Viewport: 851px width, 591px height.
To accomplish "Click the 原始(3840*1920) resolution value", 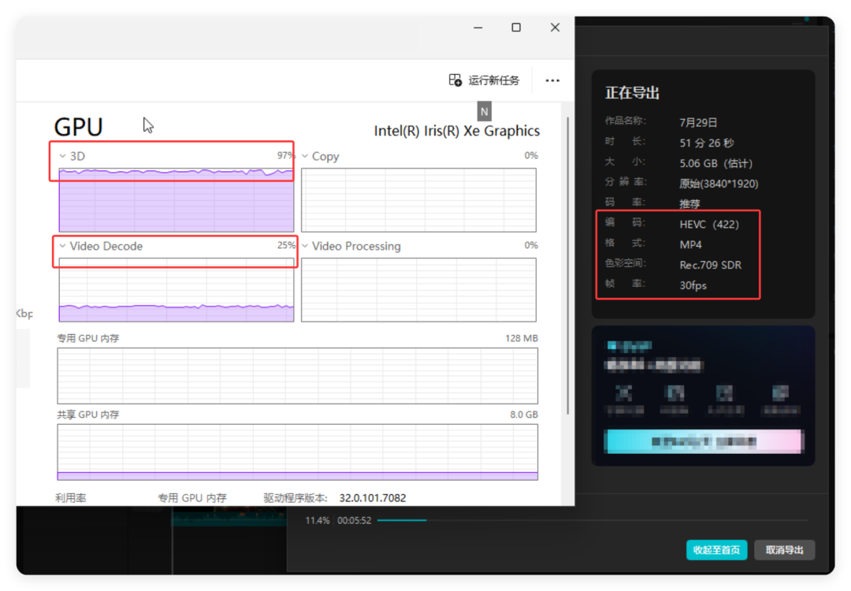I will [719, 184].
